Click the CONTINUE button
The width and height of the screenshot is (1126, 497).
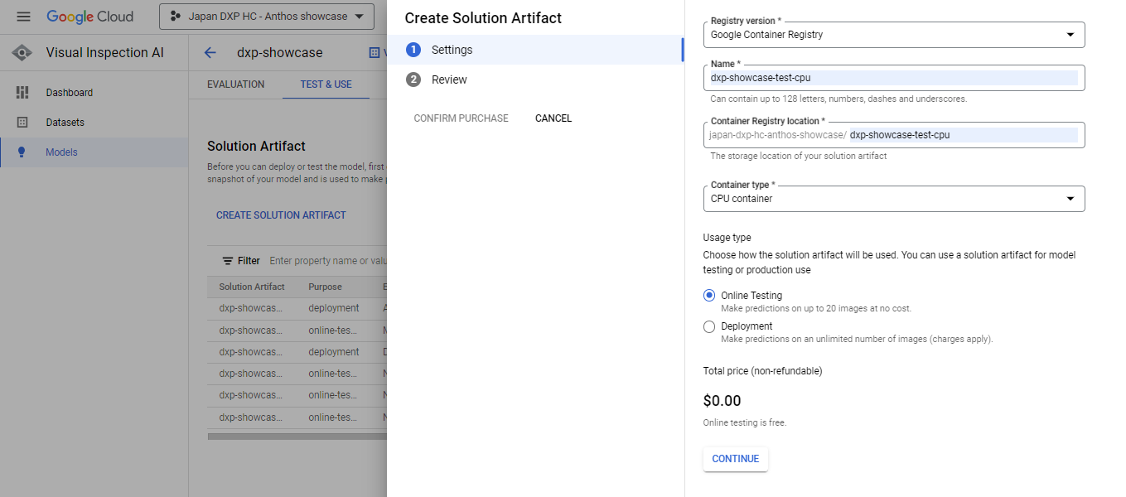pyautogui.click(x=736, y=459)
